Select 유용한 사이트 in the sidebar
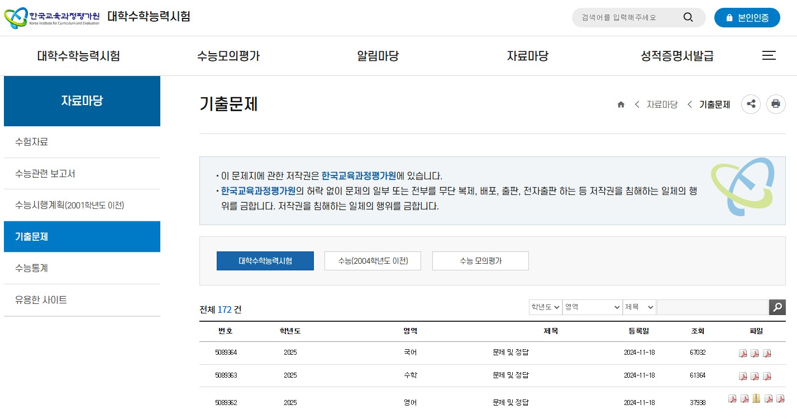Screen dimensions: 797x419 (x=82, y=300)
